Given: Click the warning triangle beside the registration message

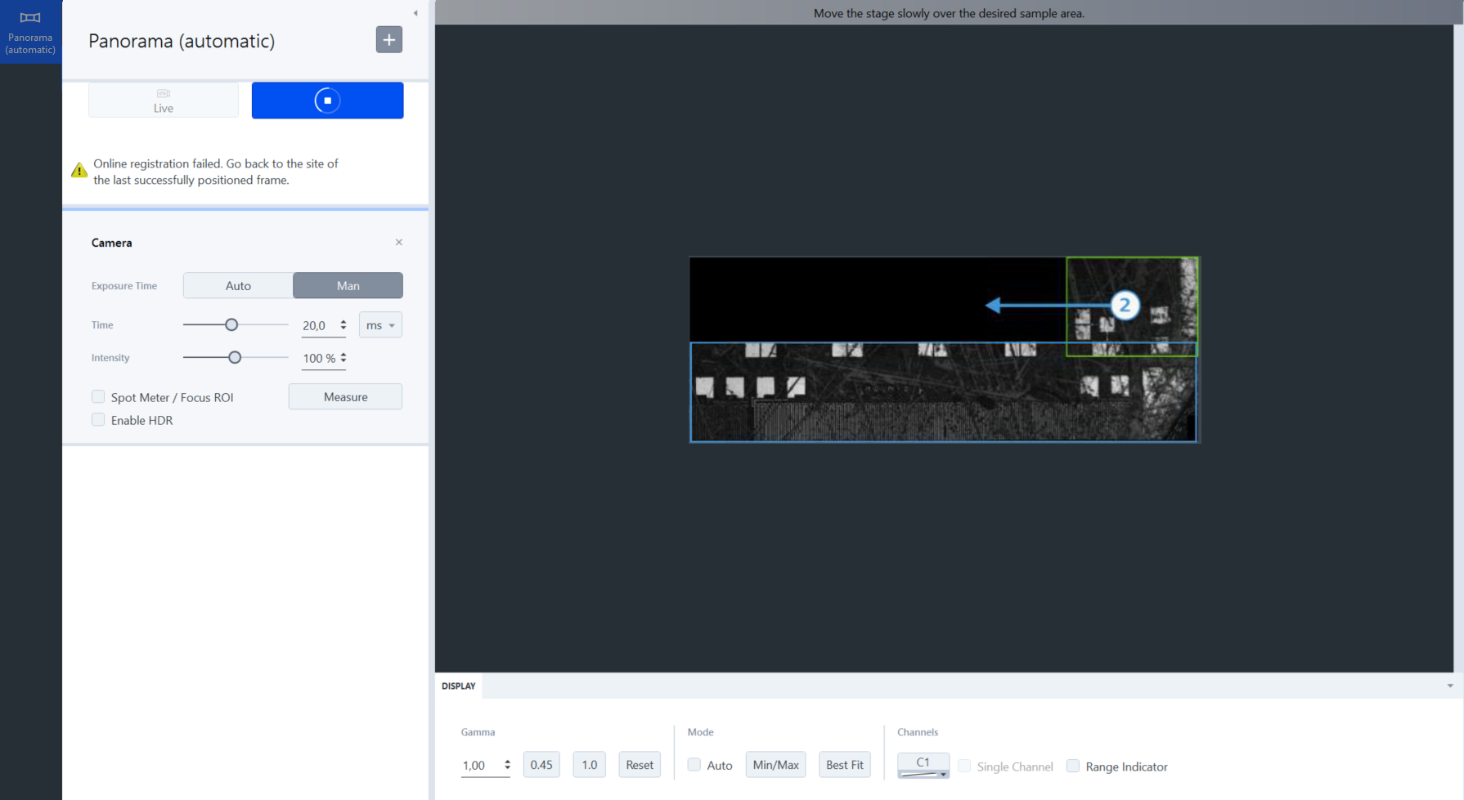Looking at the screenshot, I should [x=79, y=169].
